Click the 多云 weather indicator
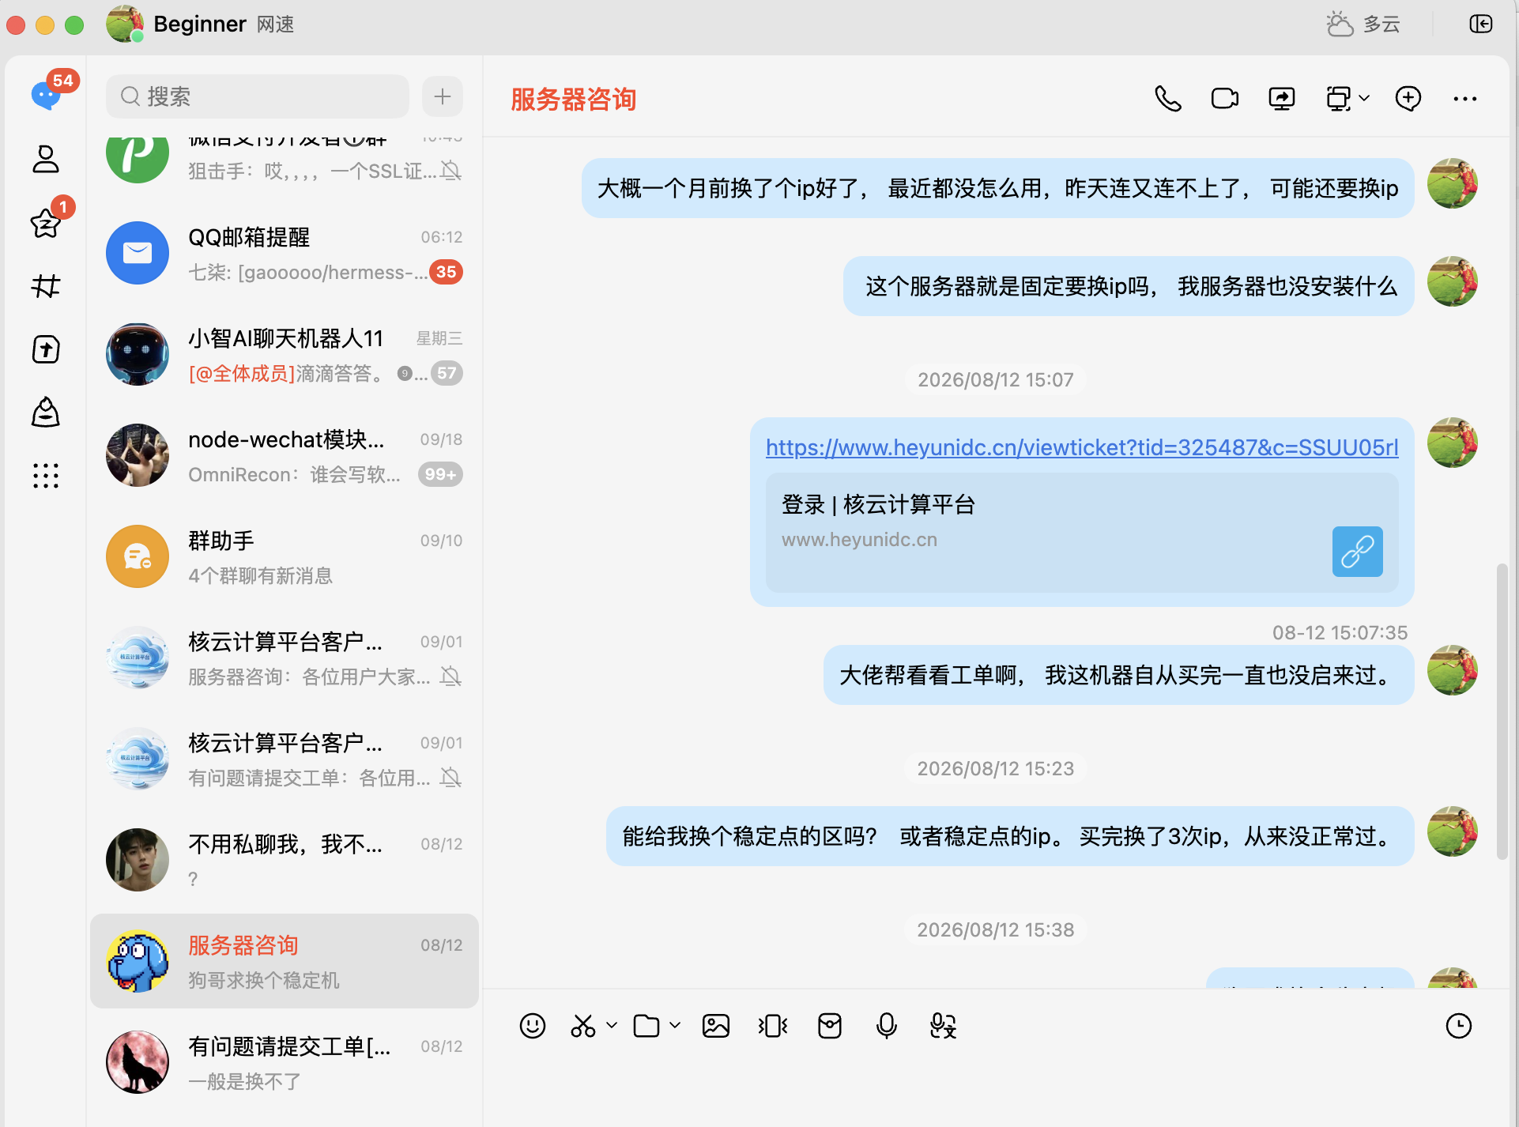The width and height of the screenshot is (1519, 1127). click(1364, 24)
